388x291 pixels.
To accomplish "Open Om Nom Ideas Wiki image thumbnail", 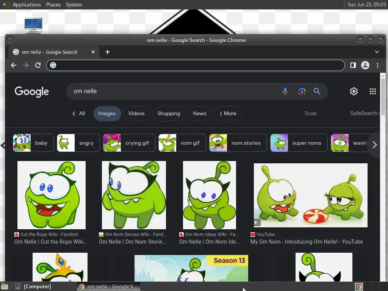I will 209,195.
